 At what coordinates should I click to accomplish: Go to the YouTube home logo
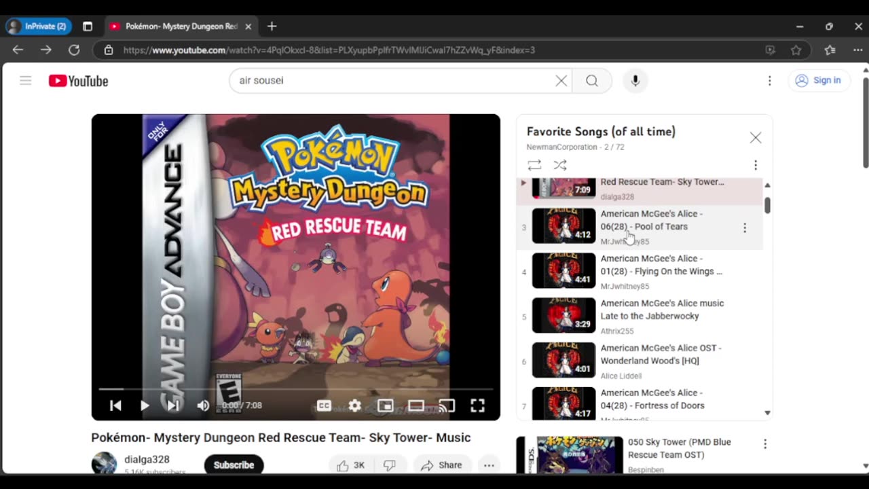[78, 81]
